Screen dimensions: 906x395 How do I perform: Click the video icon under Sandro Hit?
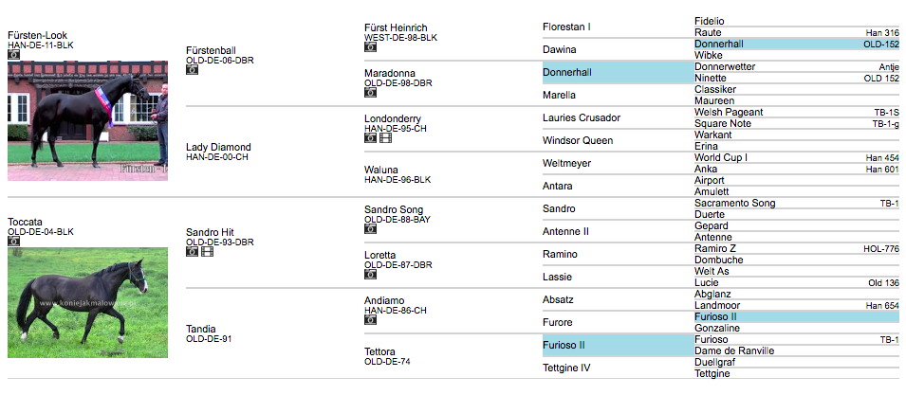(x=207, y=251)
